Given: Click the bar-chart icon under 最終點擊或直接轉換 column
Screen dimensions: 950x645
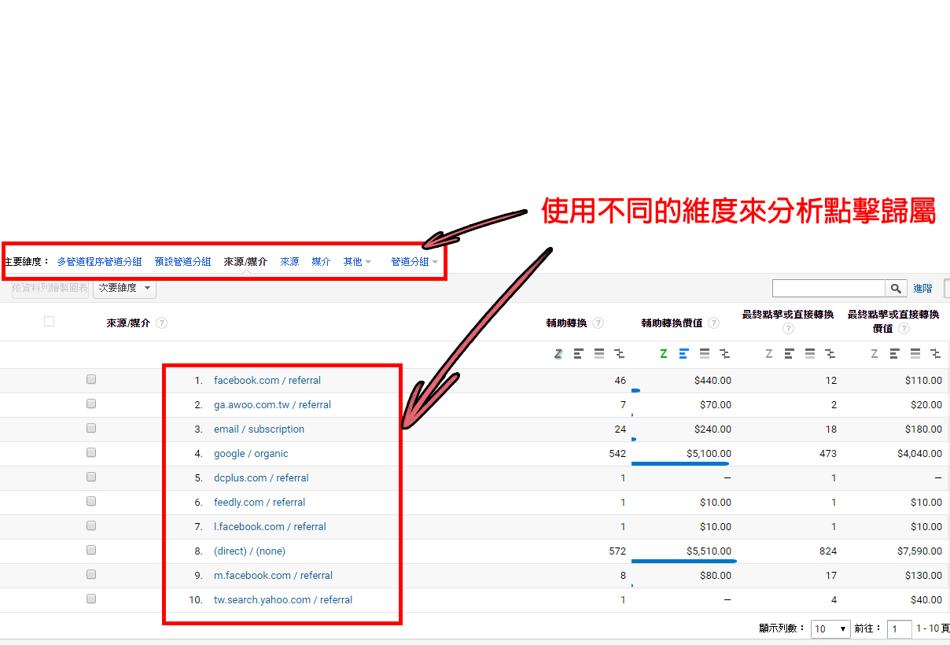Looking at the screenshot, I should point(790,354).
